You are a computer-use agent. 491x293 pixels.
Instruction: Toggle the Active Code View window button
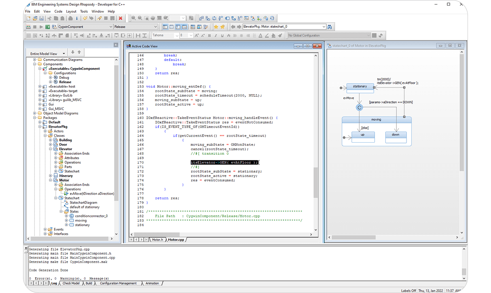pyautogui.click(x=178, y=27)
